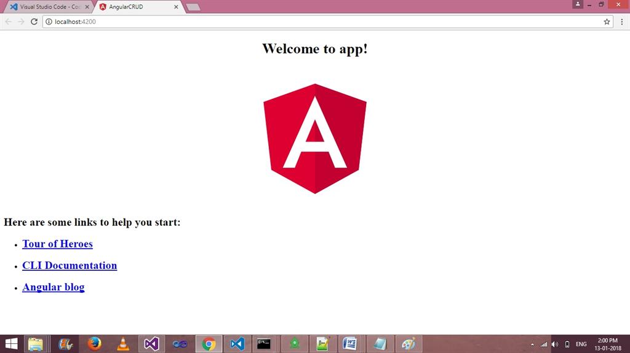Click the browser forward arrow

[x=22, y=21]
